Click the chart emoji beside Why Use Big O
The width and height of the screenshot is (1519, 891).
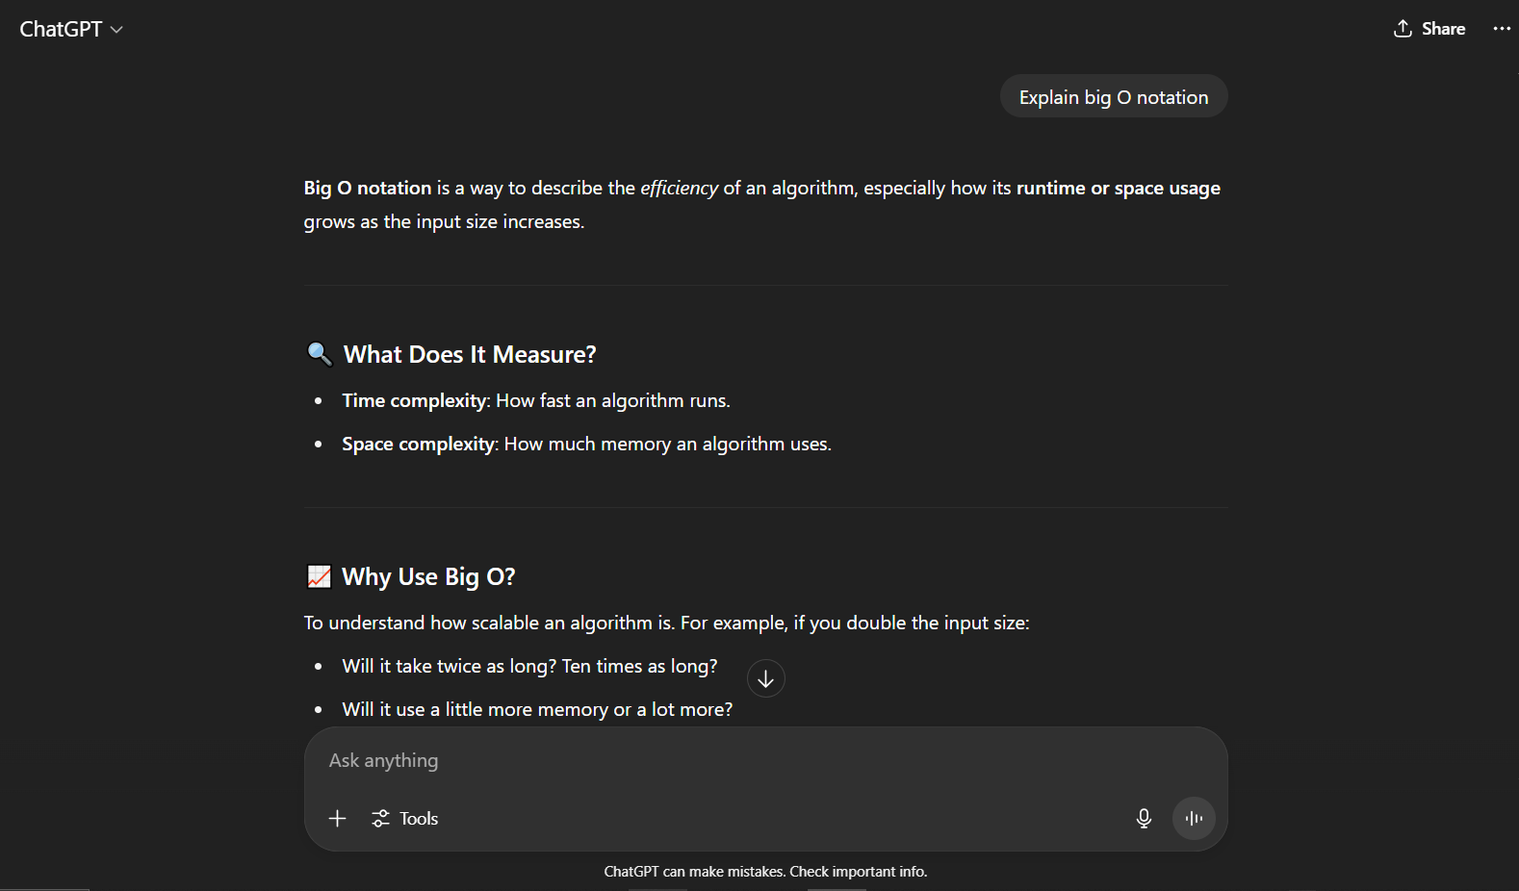click(x=319, y=576)
